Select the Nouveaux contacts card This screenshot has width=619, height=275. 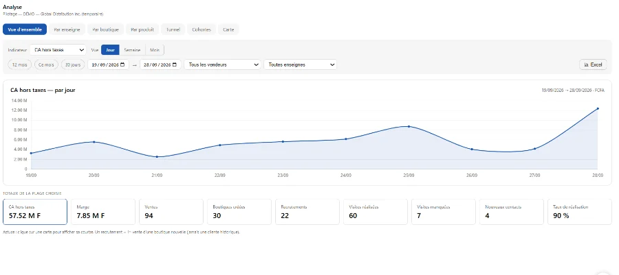[x=512, y=212]
